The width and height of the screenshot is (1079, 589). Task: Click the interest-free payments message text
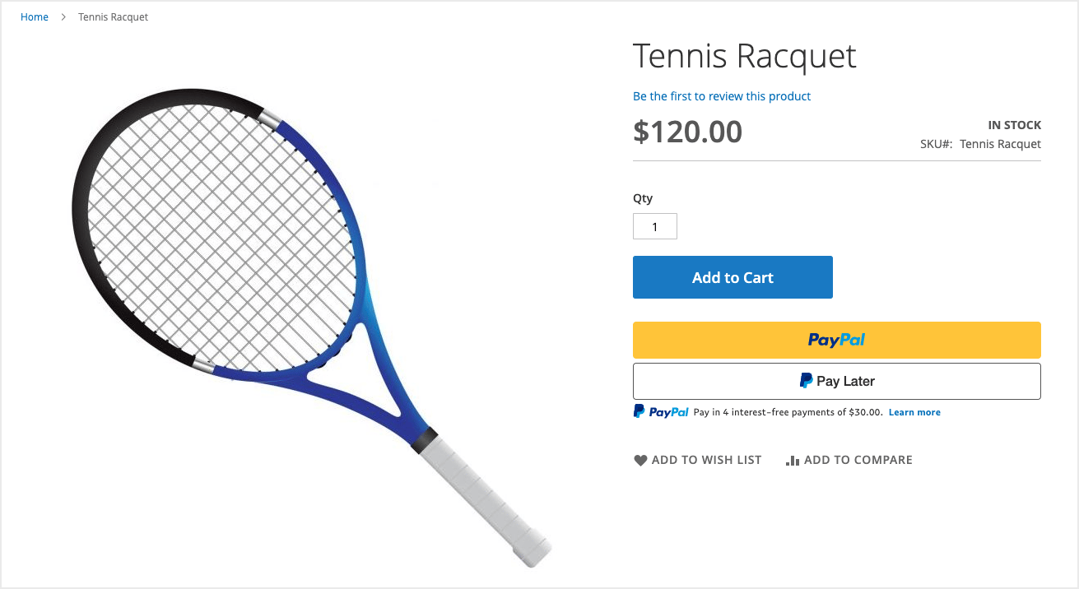(788, 412)
